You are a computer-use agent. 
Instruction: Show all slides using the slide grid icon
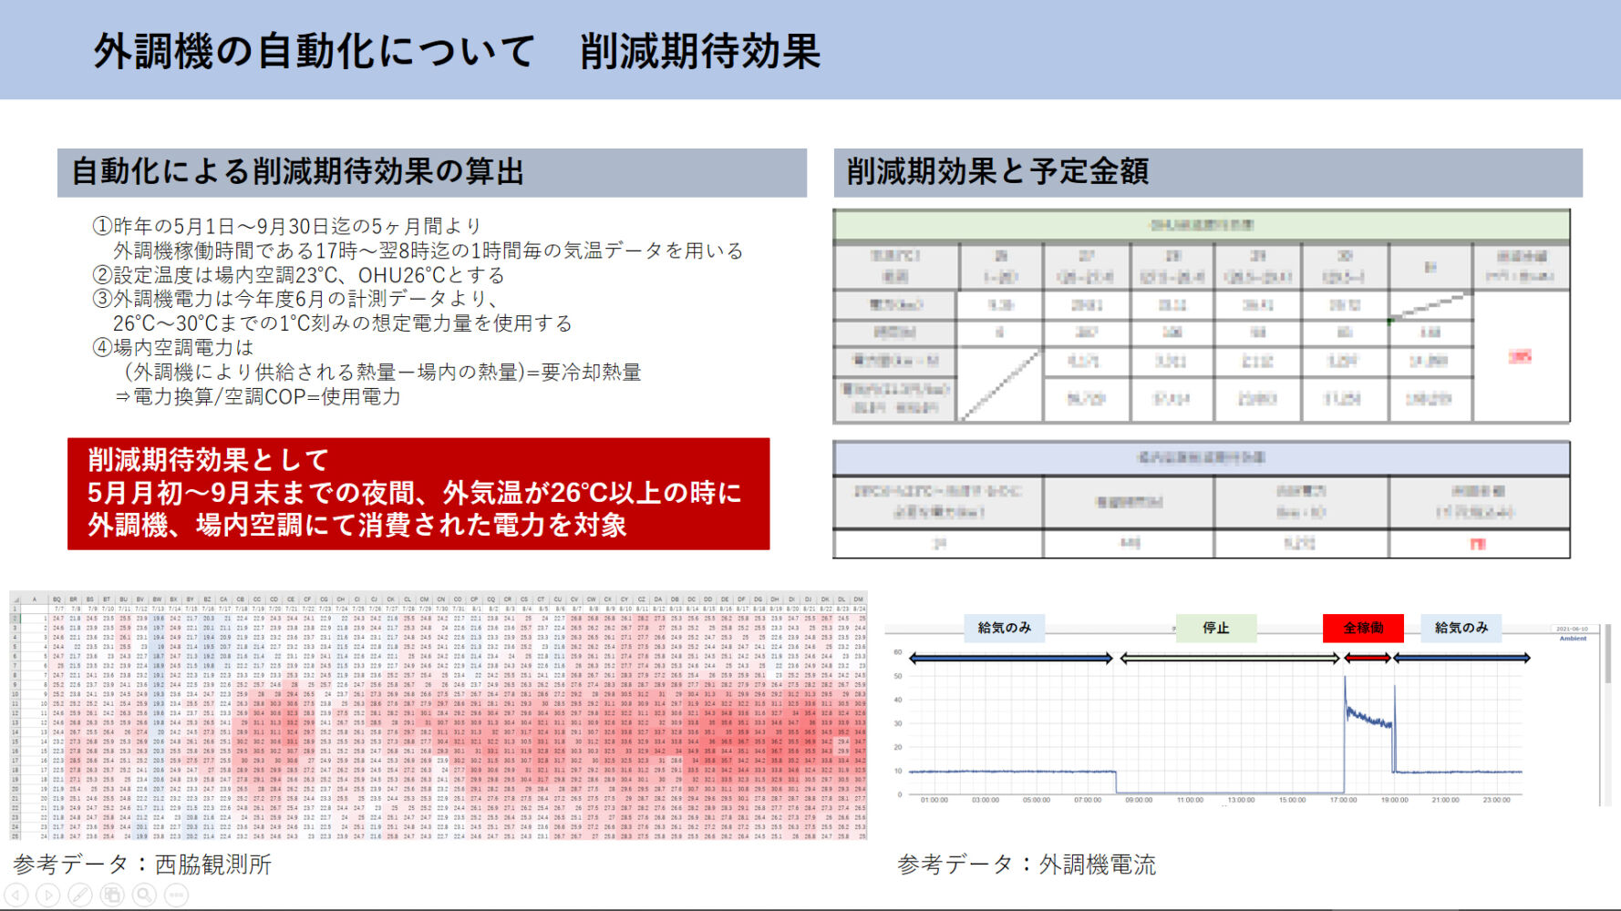tap(112, 895)
